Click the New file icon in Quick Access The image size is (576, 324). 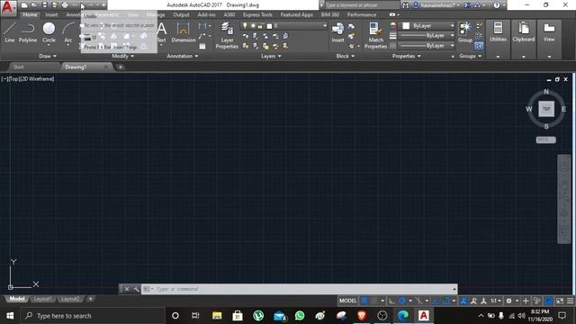(x=24, y=5)
